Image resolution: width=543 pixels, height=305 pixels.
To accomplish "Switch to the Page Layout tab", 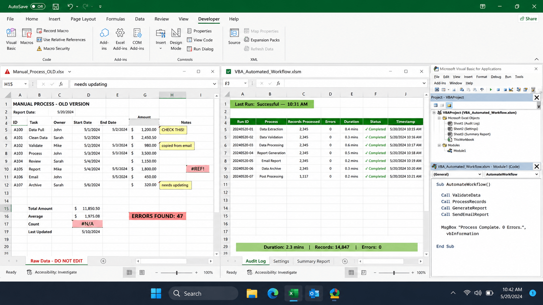I will coord(83,19).
